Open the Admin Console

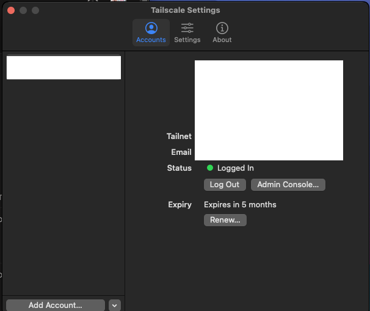coord(288,185)
